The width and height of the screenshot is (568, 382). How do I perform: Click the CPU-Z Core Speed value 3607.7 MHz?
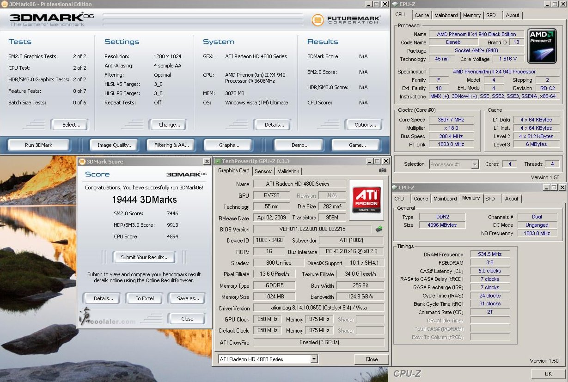[451, 120]
